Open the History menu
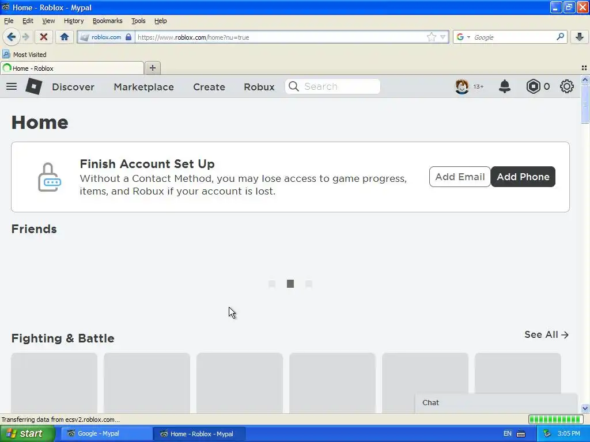This screenshot has height=442, width=590. tap(74, 21)
